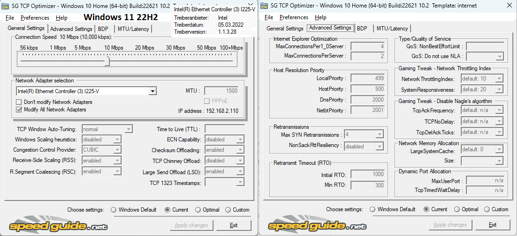The height and width of the screenshot is (236, 517).
Task: Click the SG TCP Optimizer title icon in right window
Action: (x=264, y=5)
